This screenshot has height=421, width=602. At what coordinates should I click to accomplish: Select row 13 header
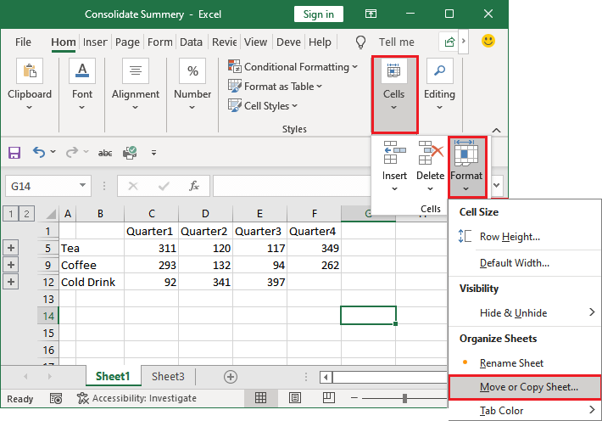tap(48, 299)
